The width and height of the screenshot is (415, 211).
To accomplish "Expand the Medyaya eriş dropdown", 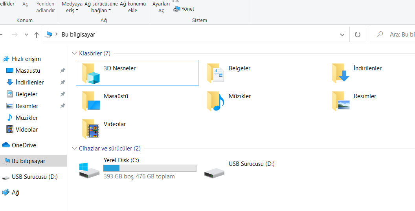I will point(72,7).
